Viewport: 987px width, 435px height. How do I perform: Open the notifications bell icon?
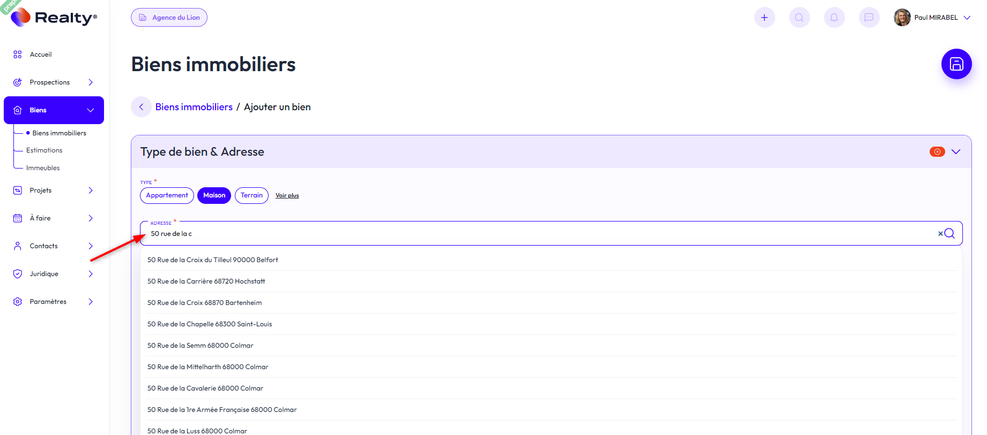834,18
